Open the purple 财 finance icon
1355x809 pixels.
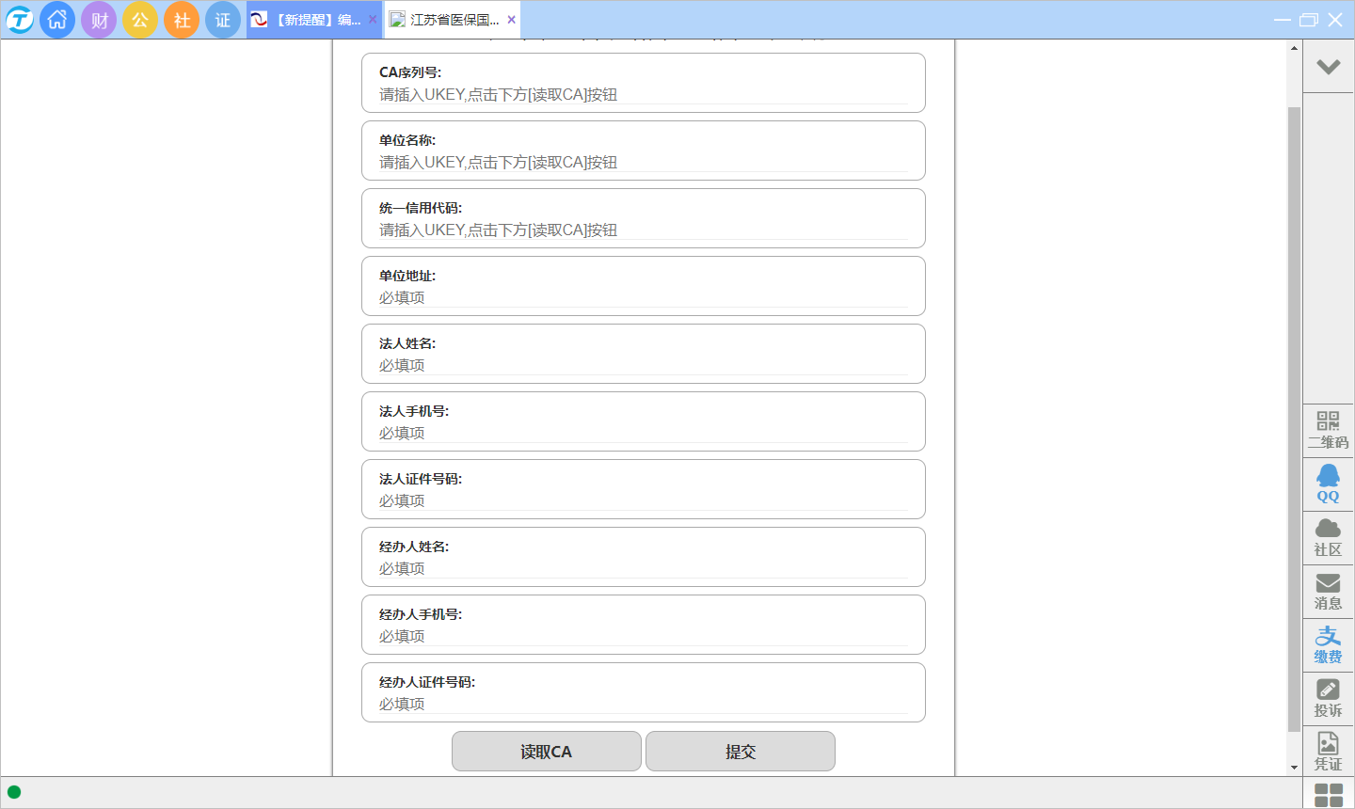click(x=99, y=20)
